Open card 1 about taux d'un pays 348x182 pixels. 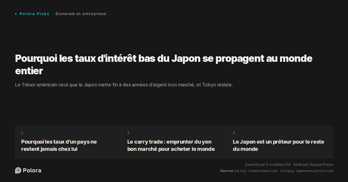click(68, 142)
